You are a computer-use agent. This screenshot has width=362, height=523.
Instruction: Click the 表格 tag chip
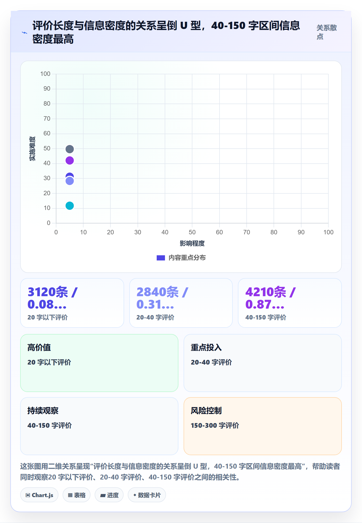point(77,495)
